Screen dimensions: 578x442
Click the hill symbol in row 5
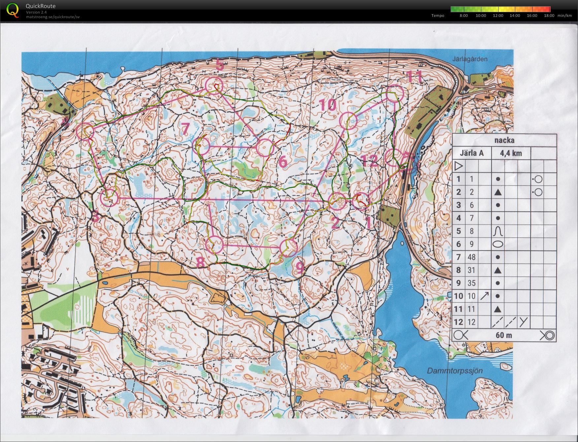coord(498,231)
